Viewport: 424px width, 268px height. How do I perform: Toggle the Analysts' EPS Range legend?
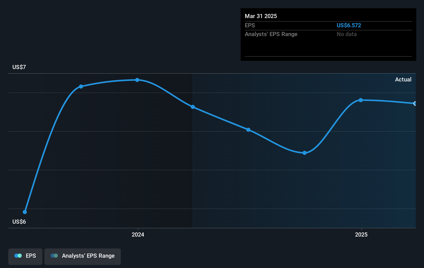(83, 256)
